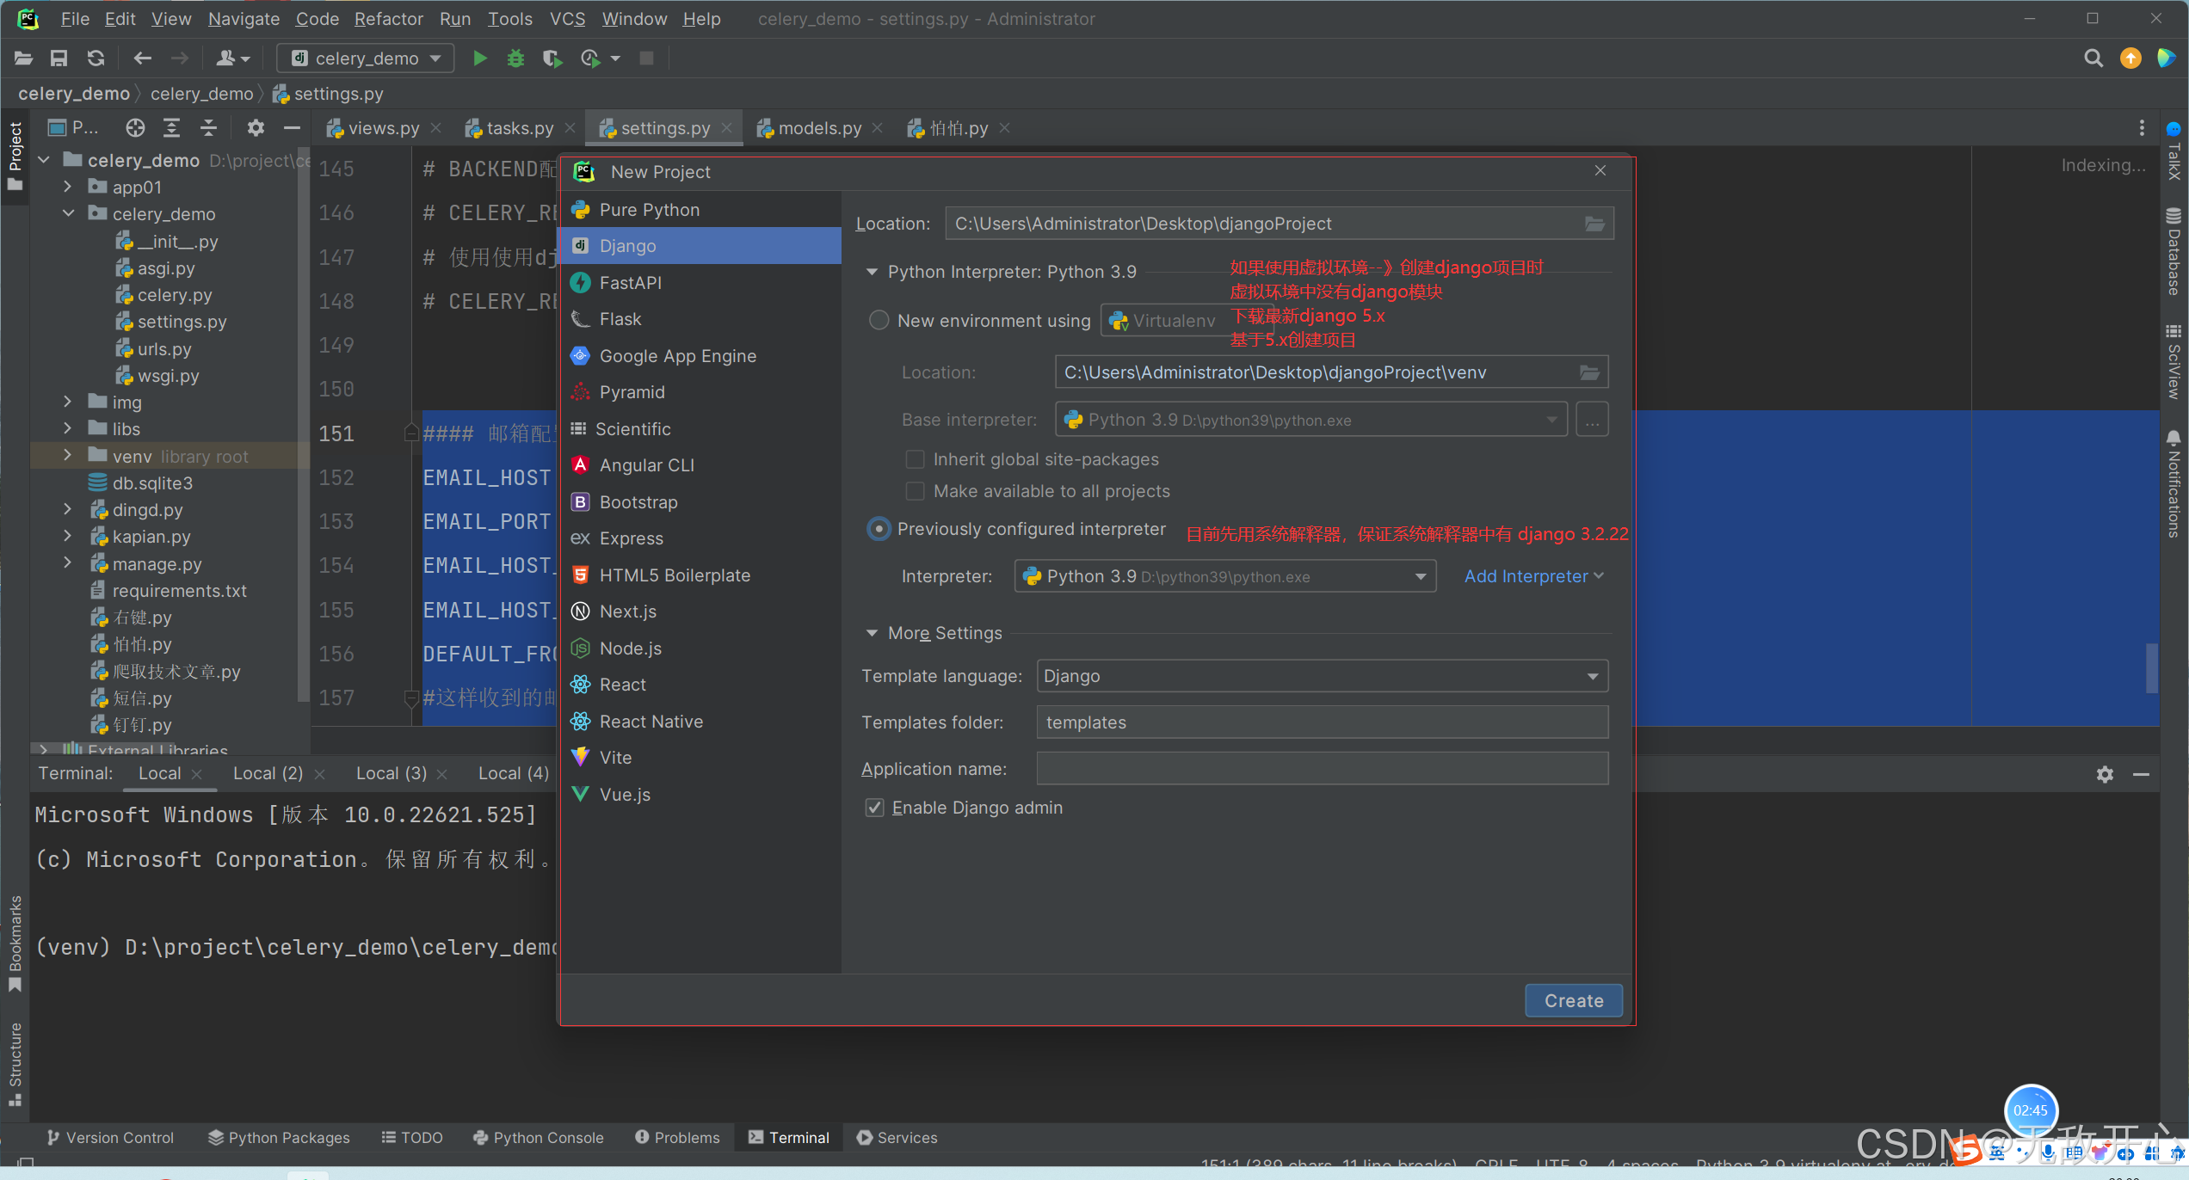Expand the venv library root folder
This screenshot has height=1180, width=2189.
(x=68, y=456)
